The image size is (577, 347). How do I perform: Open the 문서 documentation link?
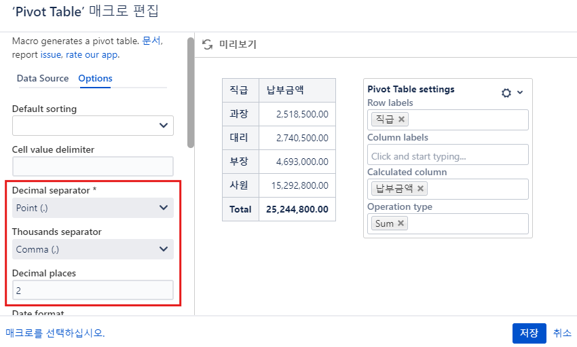151,41
